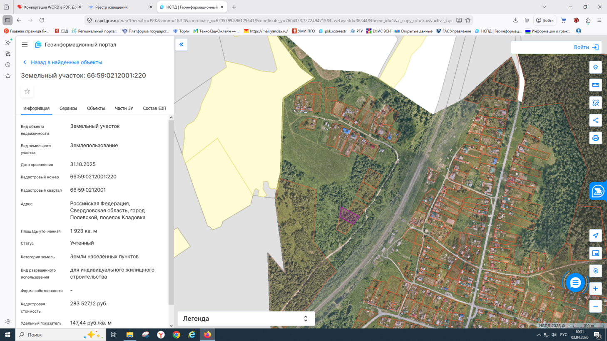Zoom out the map with minus button

(x=595, y=306)
